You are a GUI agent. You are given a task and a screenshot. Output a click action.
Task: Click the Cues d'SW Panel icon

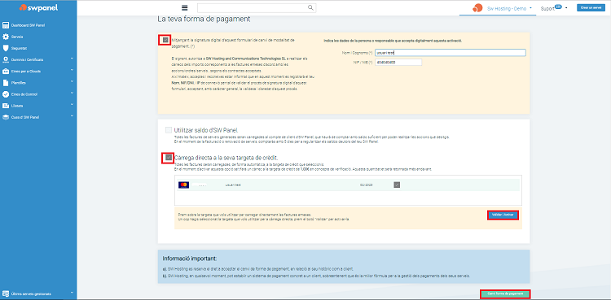point(6,117)
